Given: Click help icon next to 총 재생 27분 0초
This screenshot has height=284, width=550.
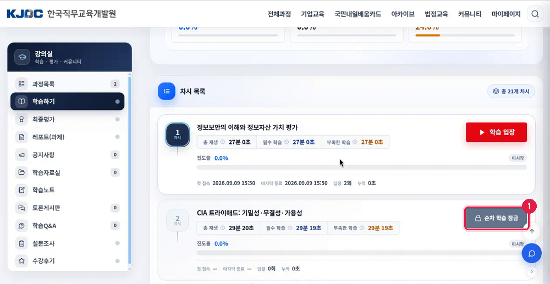Looking at the screenshot, I should coord(222,142).
